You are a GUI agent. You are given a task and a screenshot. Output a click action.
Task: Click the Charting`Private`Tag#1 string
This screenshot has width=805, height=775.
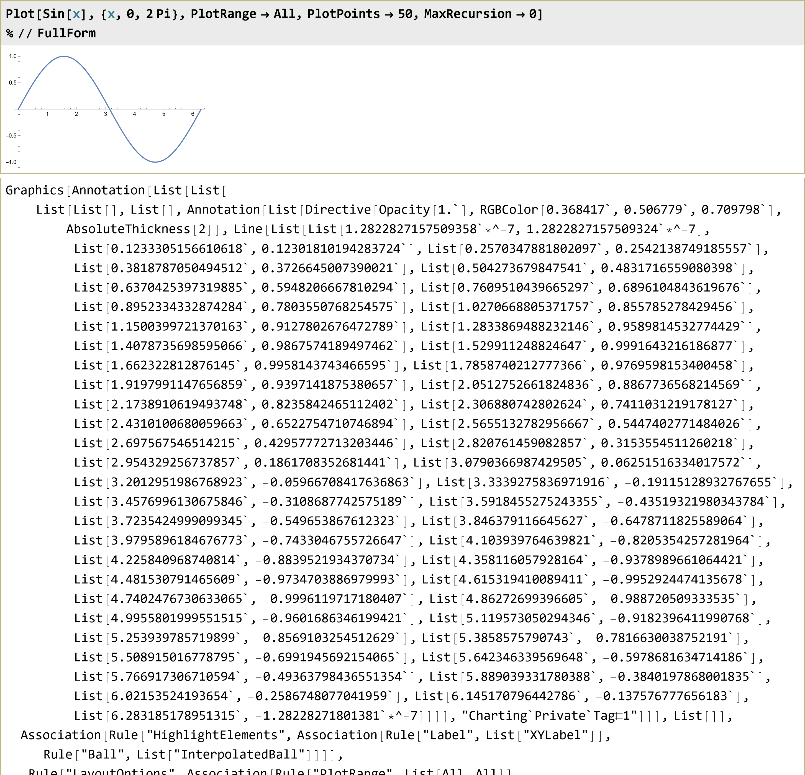[550, 715]
